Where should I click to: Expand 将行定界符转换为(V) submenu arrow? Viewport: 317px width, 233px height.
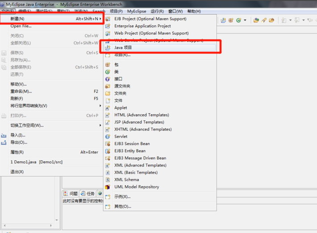100,106
